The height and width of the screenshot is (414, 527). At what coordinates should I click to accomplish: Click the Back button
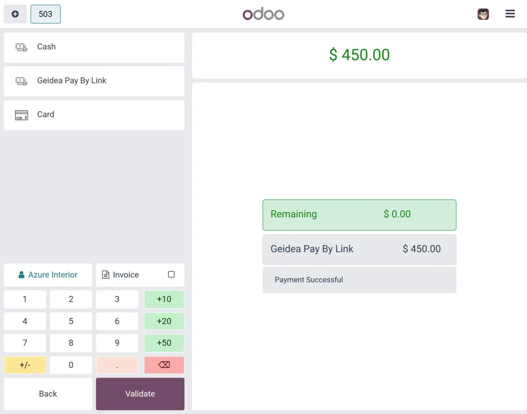click(x=47, y=394)
